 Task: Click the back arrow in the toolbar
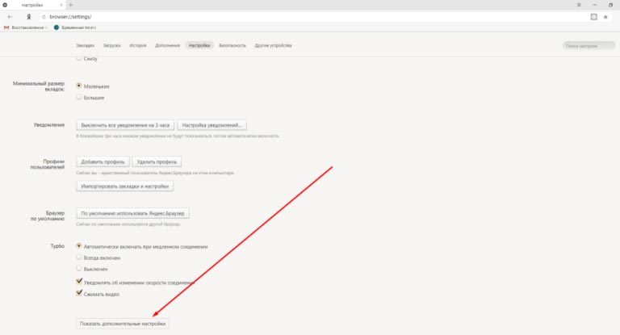pos(10,17)
